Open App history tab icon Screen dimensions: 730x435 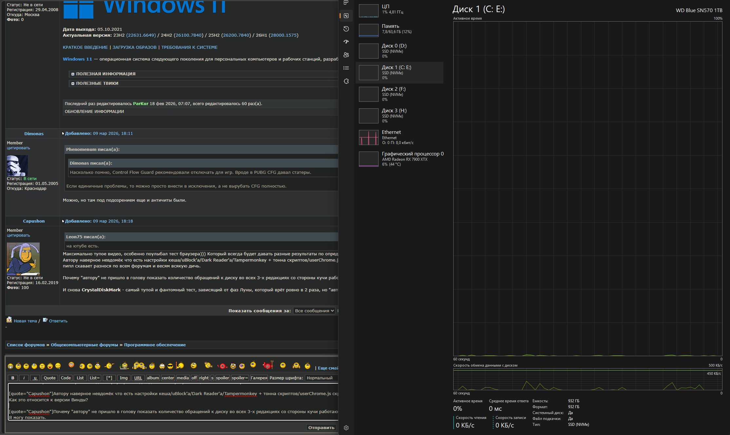[346, 29]
